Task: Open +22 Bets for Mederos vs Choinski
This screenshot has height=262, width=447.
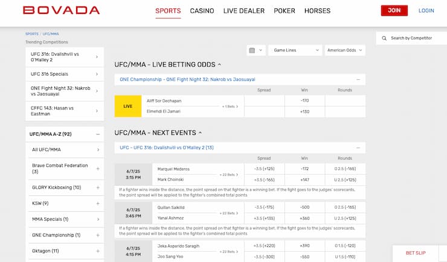Action: pos(228,175)
